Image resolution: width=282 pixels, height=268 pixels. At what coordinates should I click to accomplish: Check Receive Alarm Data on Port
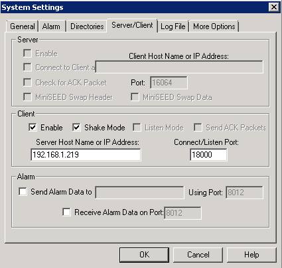pos(67,212)
